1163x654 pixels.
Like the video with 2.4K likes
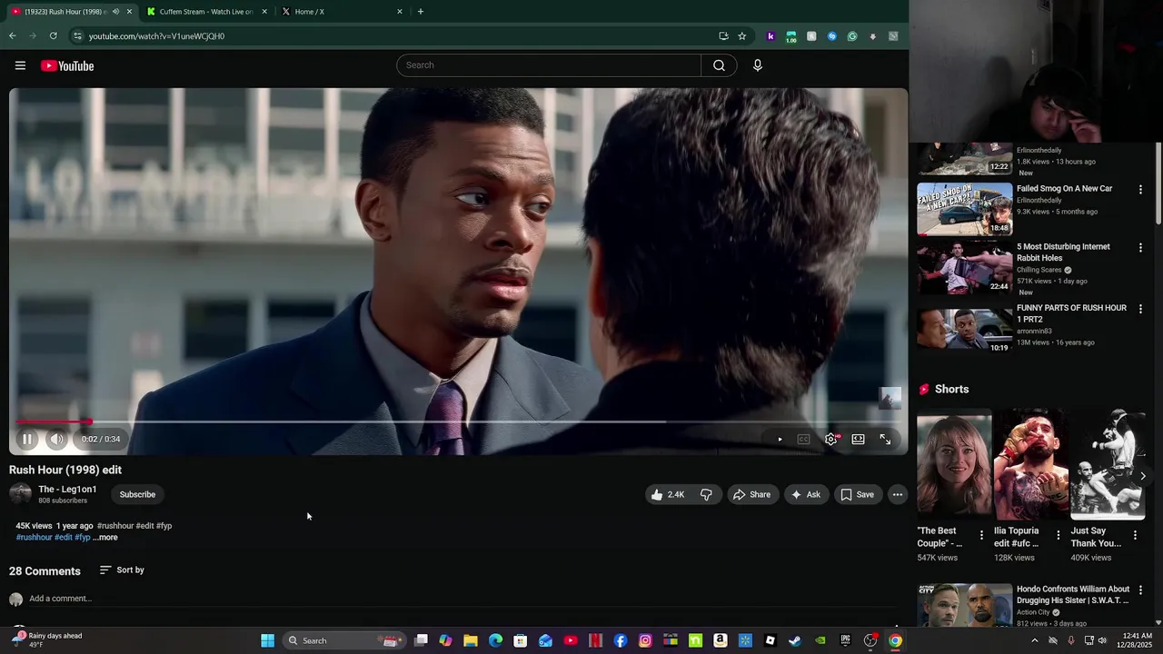(x=667, y=495)
